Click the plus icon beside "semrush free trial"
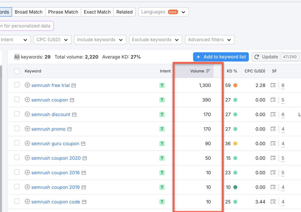Viewport: 301px width, 212px height. 27,85
